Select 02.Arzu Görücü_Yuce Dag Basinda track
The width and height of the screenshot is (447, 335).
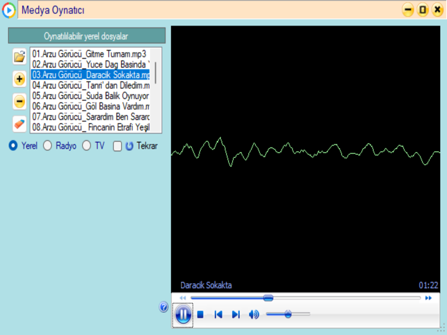click(90, 64)
